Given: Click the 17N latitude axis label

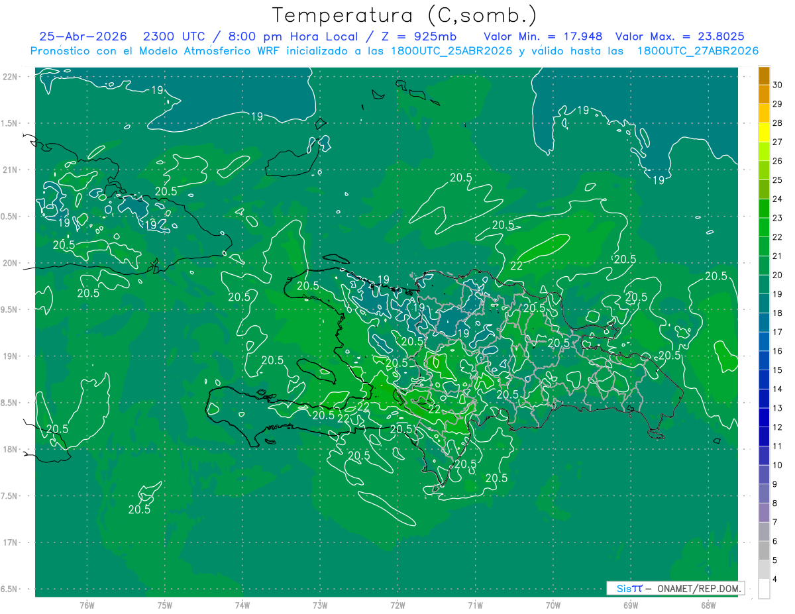Looking at the screenshot, I should click(11, 542).
